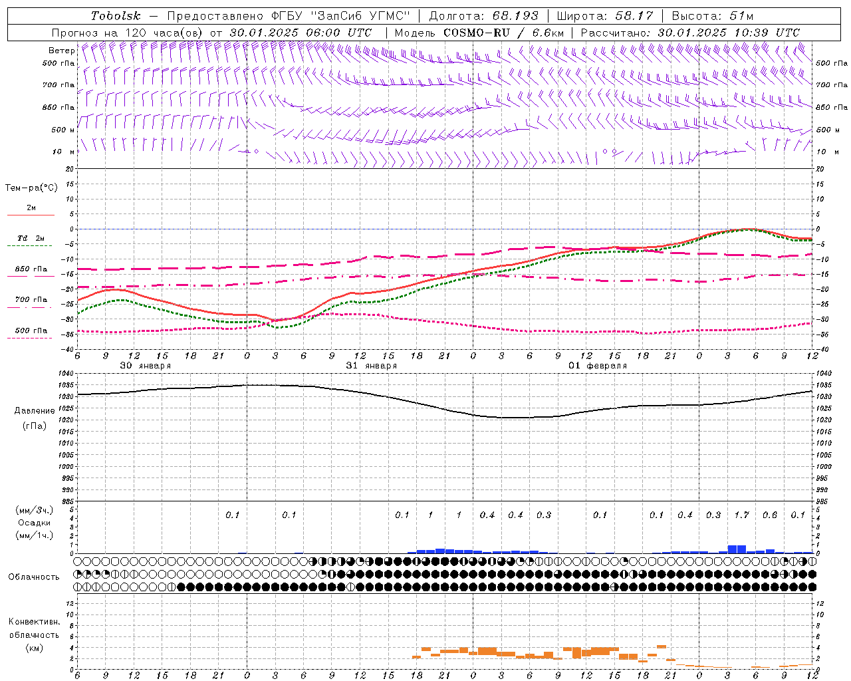The image size is (851, 681).
Task: Select the Осадки precipitation label
Action: (34, 523)
